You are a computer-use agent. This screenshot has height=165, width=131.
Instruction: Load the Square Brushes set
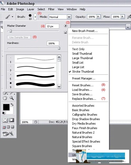click(x=88, y=146)
